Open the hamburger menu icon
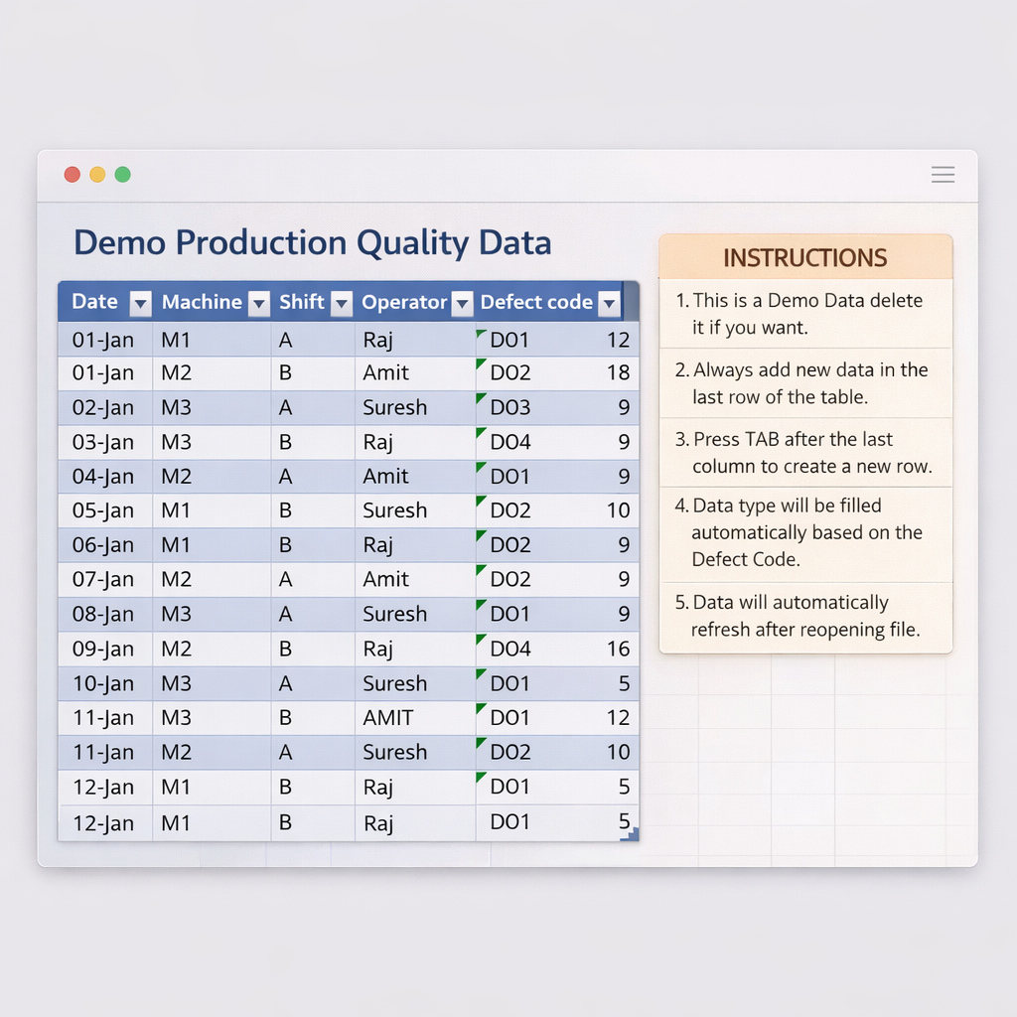Image resolution: width=1017 pixels, height=1017 pixels. point(943,175)
